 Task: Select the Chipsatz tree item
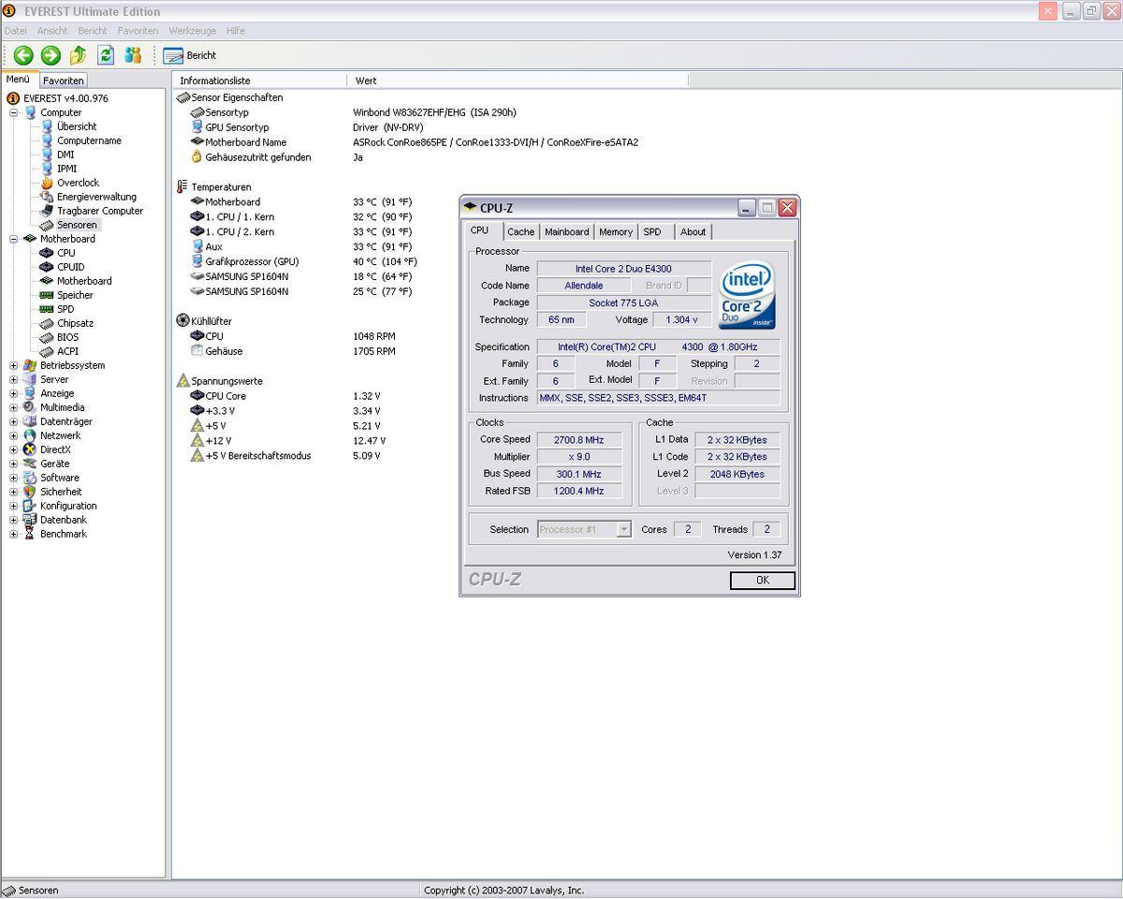click(75, 323)
